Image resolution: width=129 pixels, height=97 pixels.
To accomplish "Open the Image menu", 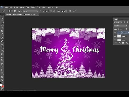I will (16, 7).
